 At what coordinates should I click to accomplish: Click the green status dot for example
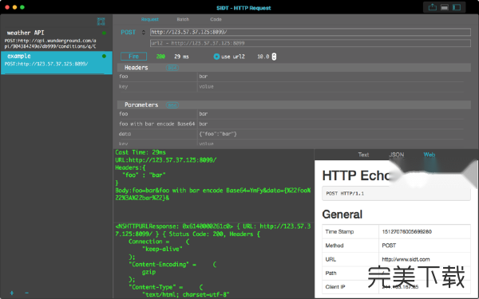click(104, 56)
